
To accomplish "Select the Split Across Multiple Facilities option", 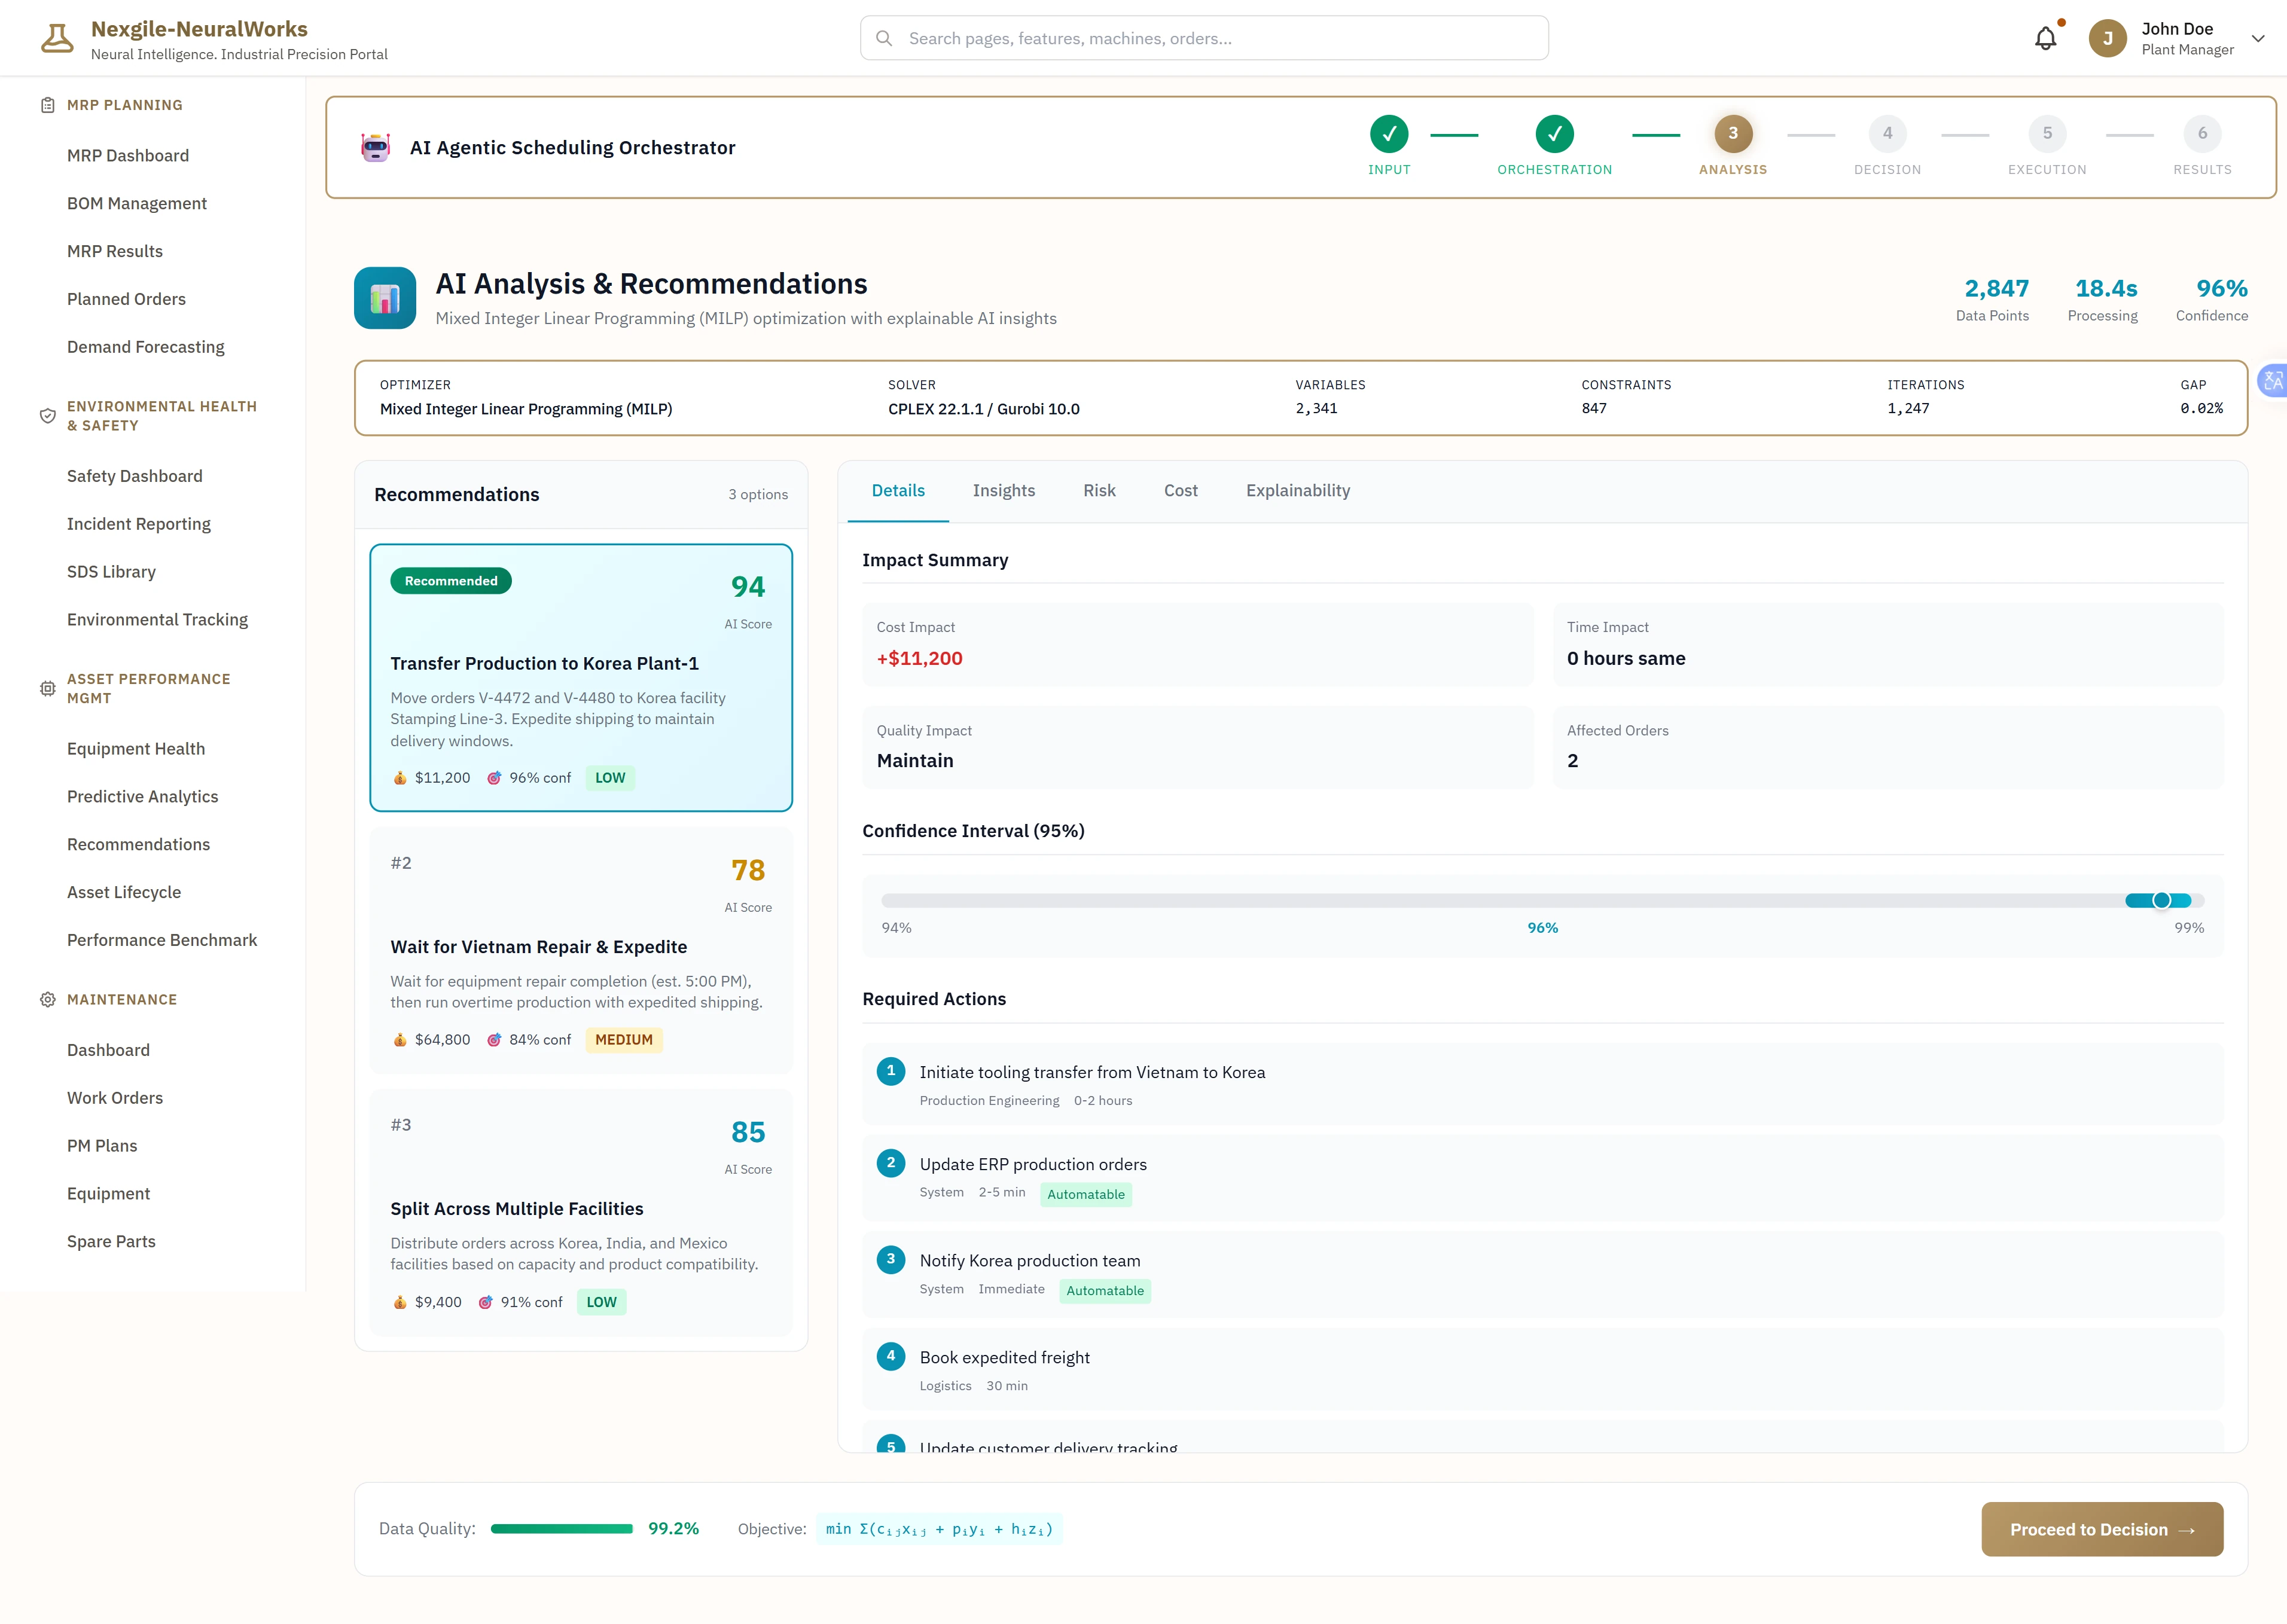I will 580,1212.
